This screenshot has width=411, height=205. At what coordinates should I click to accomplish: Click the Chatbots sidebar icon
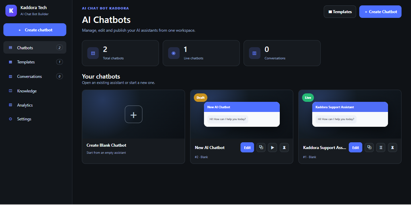(x=10, y=48)
